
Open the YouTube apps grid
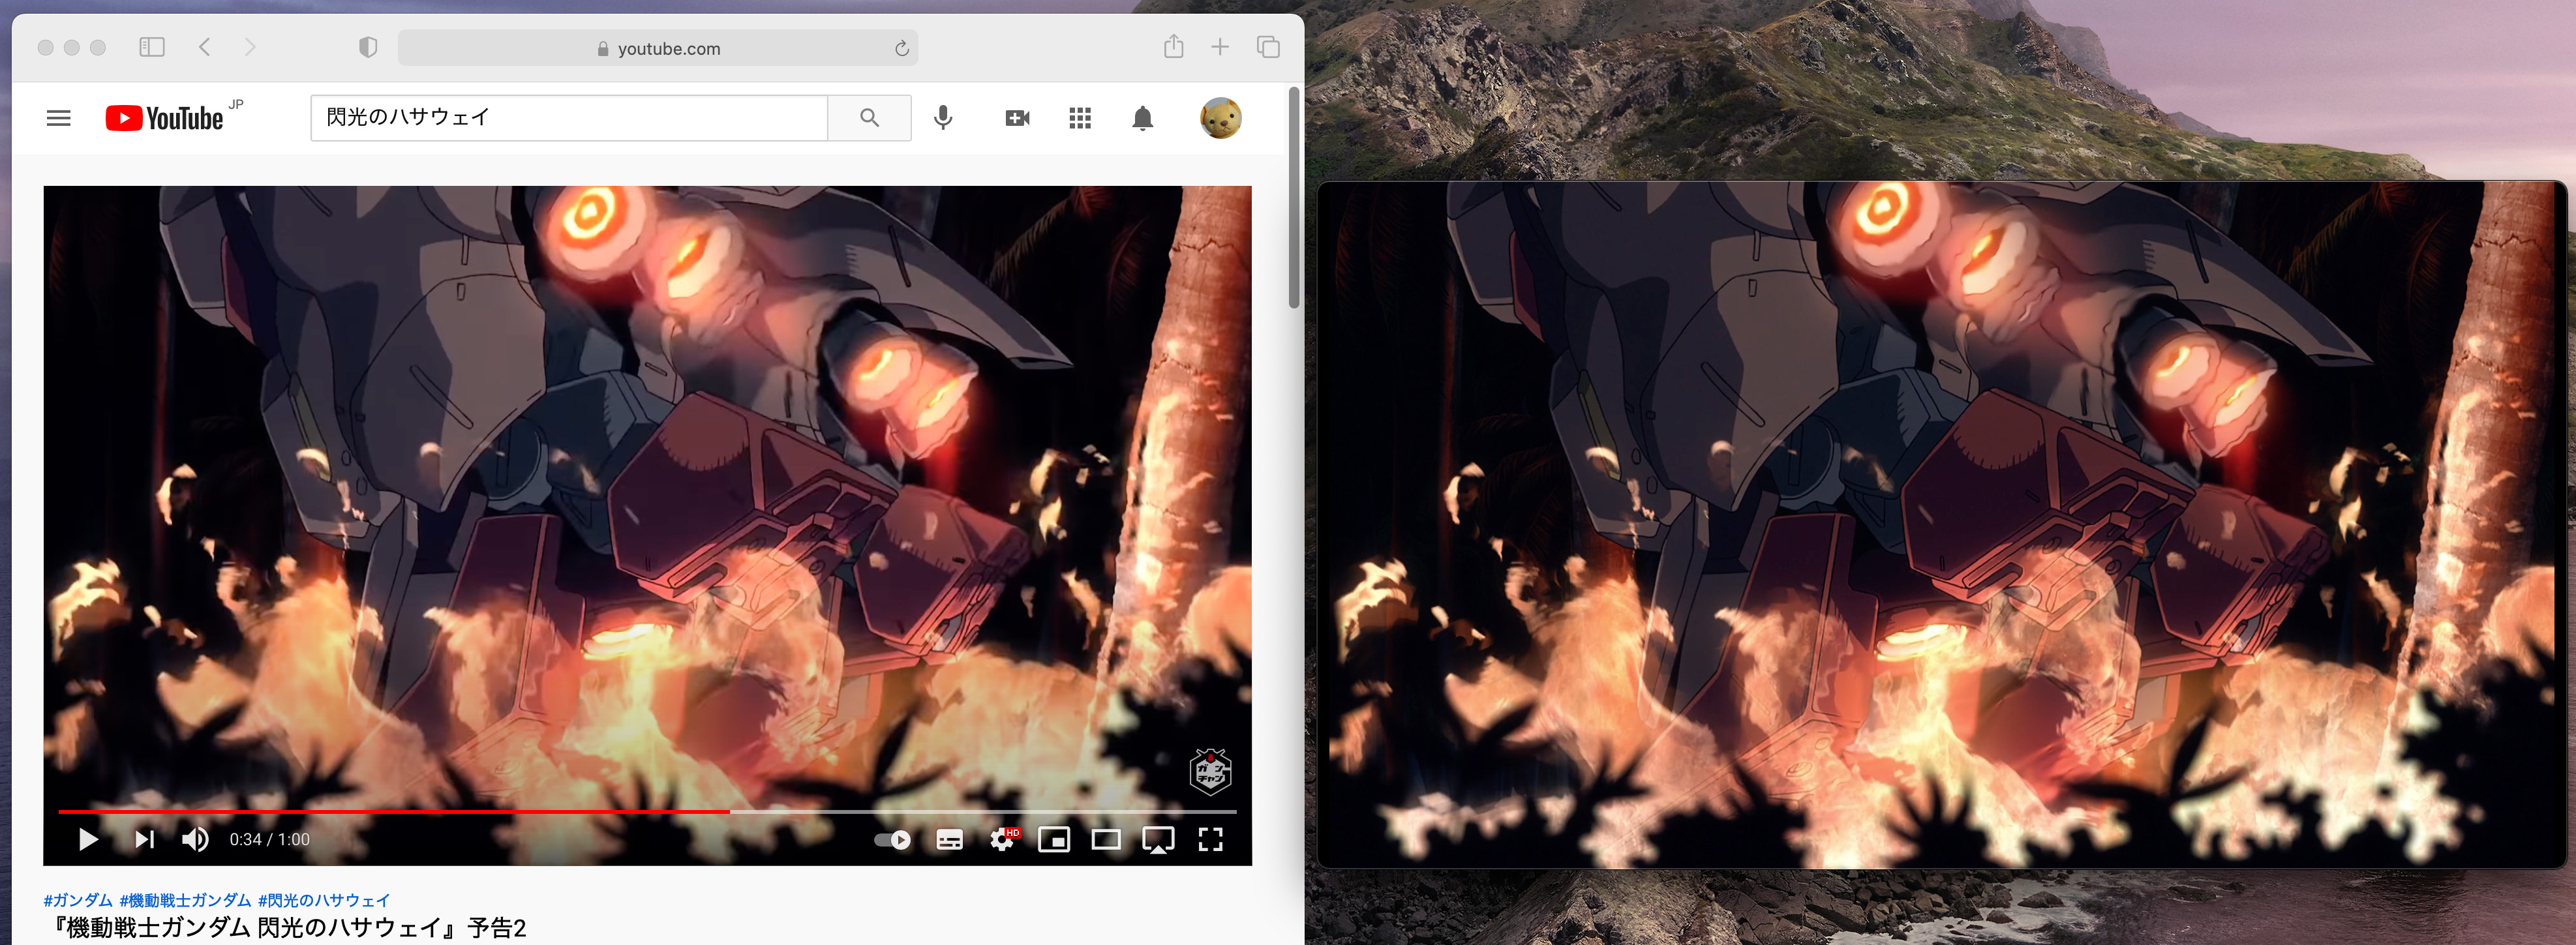point(1079,118)
